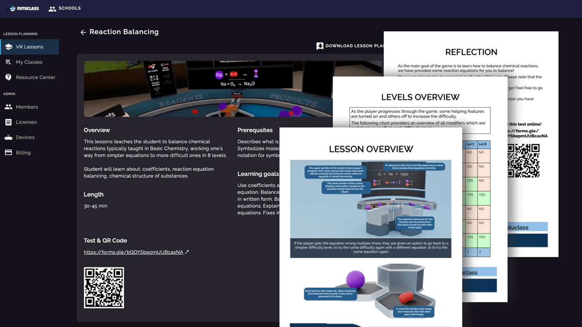Image resolution: width=582 pixels, height=327 pixels.
Task: Click the 'LESSON PLANNING' sidebar section label
Action: click(20, 34)
